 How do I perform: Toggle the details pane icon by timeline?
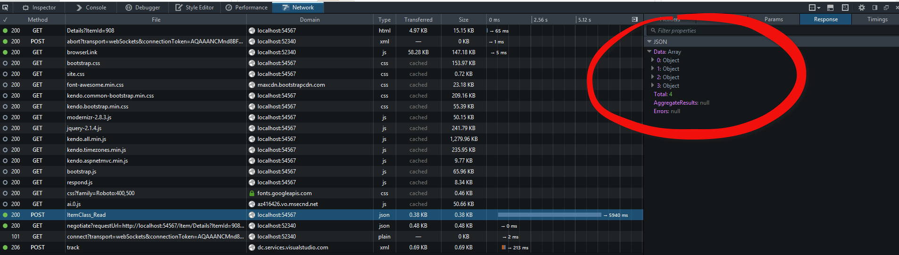[x=635, y=19]
